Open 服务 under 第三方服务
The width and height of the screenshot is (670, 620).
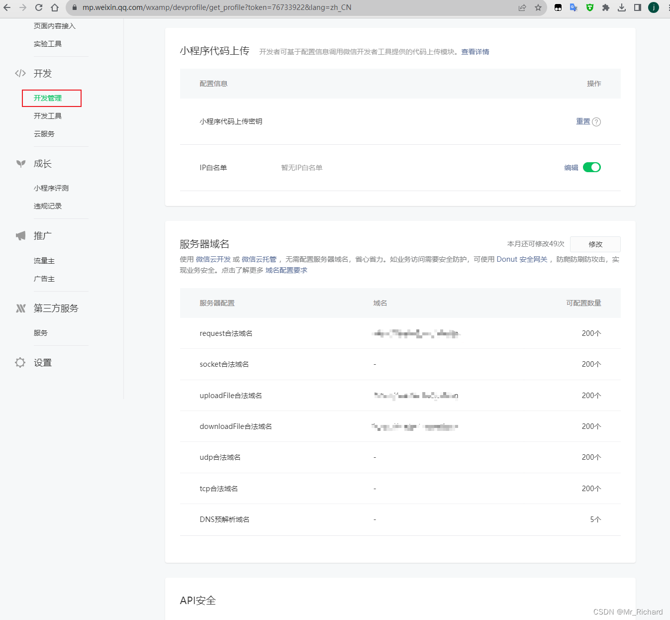coord(41,333)
